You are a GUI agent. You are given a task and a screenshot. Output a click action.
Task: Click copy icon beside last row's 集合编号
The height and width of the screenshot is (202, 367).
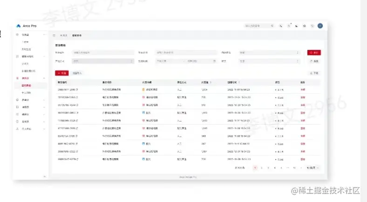77,160
